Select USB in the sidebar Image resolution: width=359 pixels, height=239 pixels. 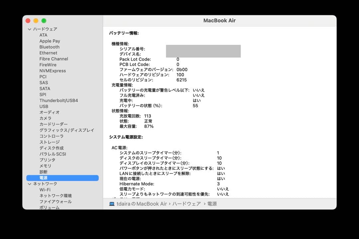44,106
